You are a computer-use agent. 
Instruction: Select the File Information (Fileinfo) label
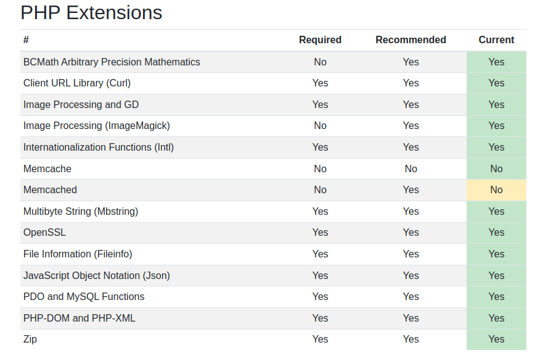click(x=78, y=254)
